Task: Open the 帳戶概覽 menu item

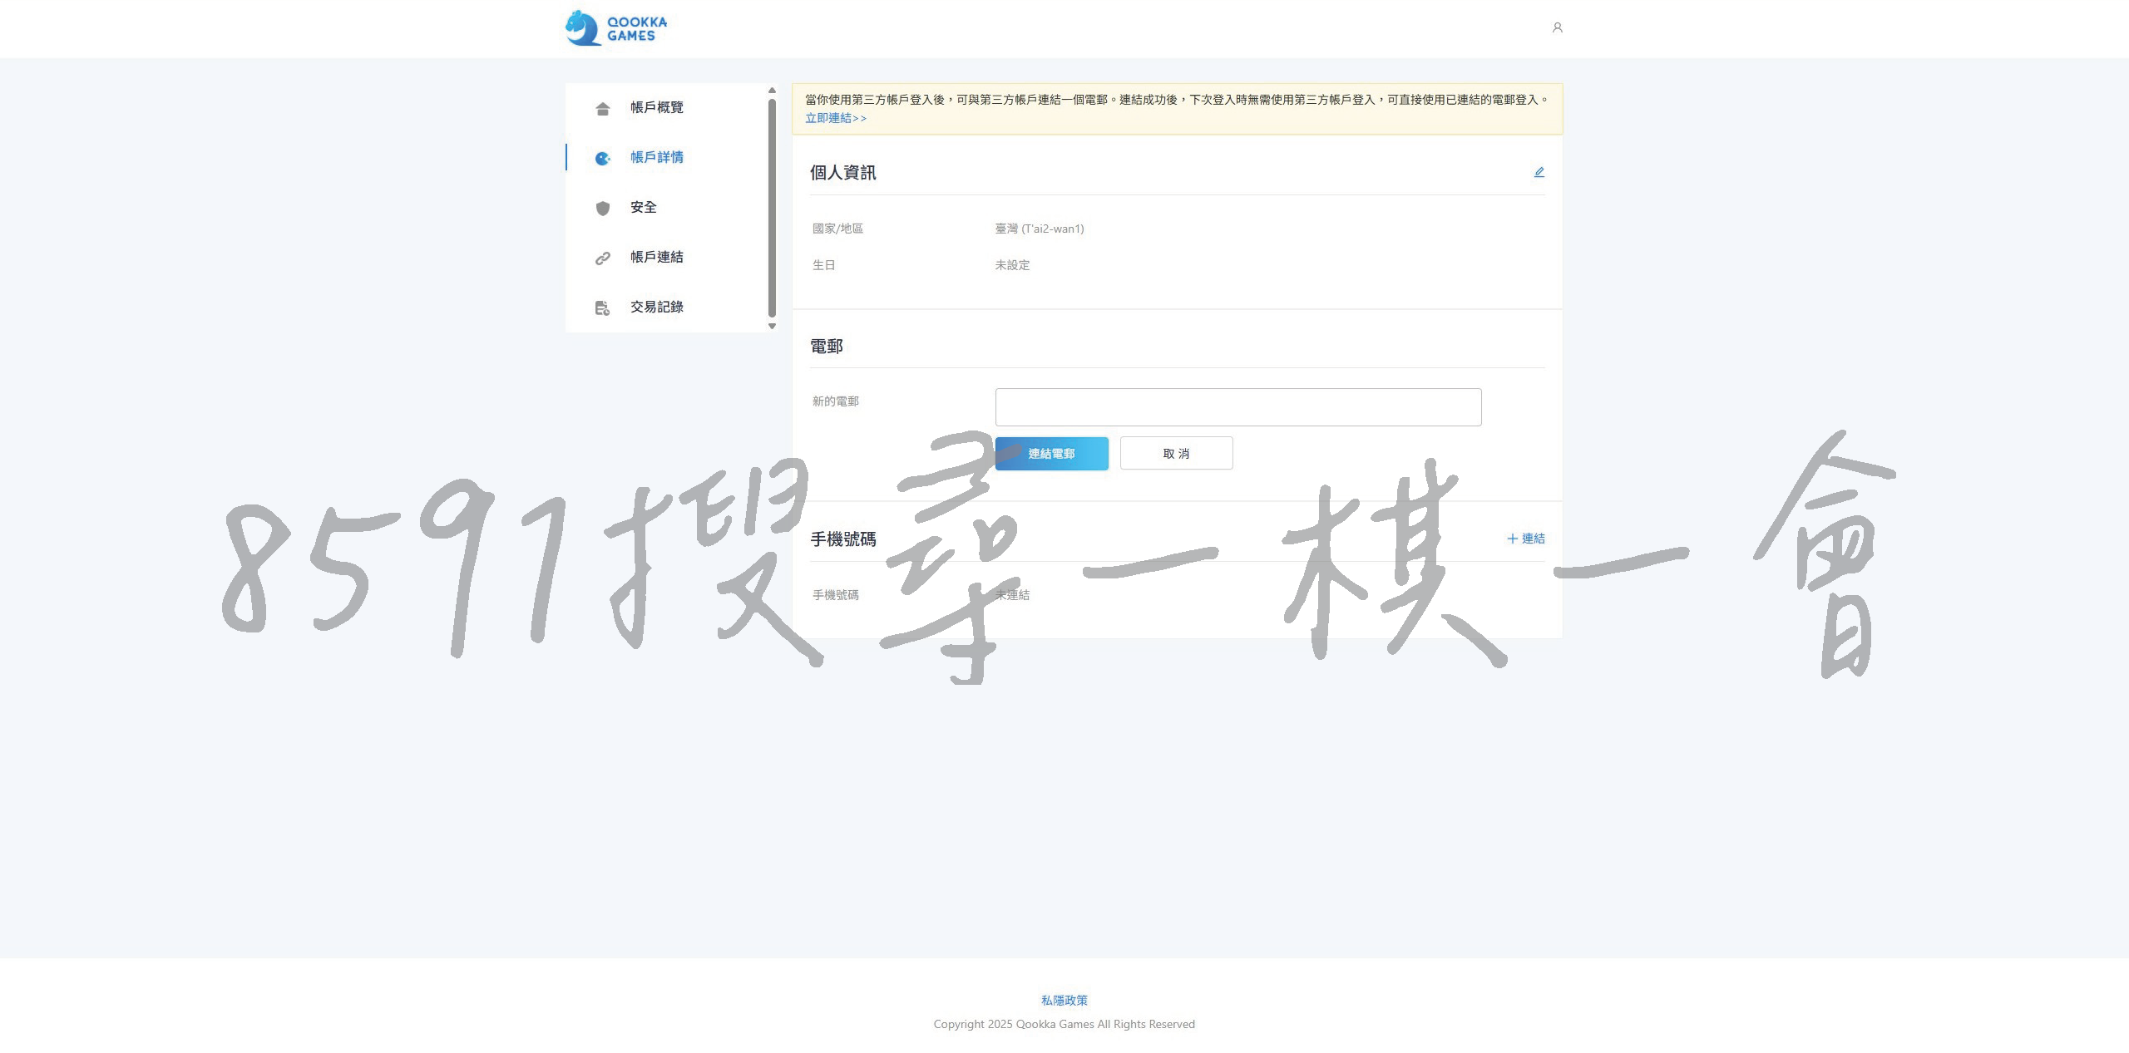Action: coord(656,108)
